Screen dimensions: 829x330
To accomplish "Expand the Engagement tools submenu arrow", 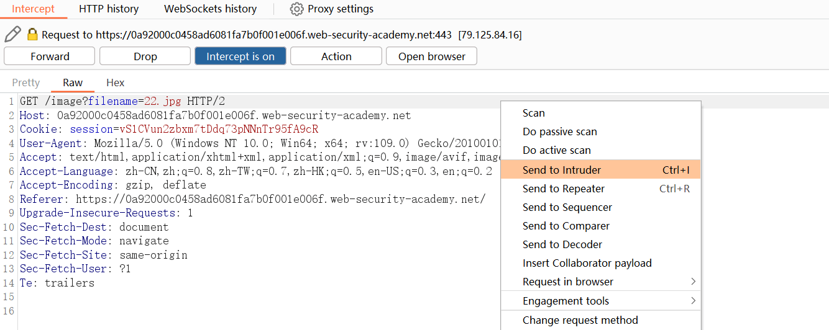I will (x=693, y=301).
